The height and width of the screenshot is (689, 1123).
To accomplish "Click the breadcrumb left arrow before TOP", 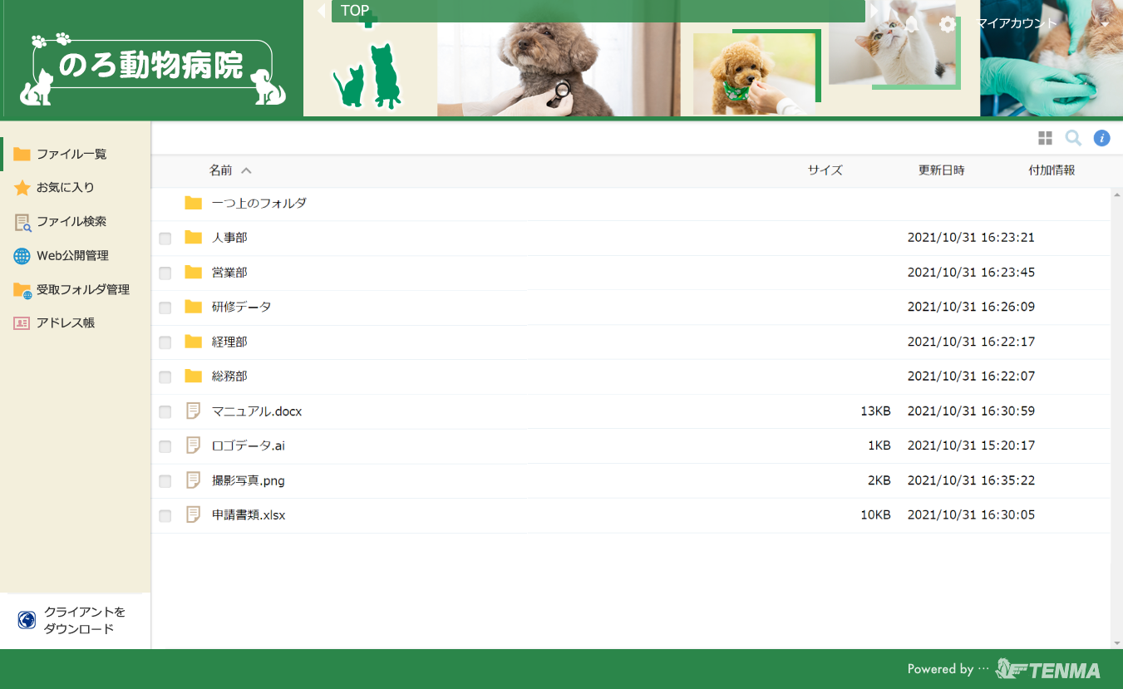I will (322, 11).
